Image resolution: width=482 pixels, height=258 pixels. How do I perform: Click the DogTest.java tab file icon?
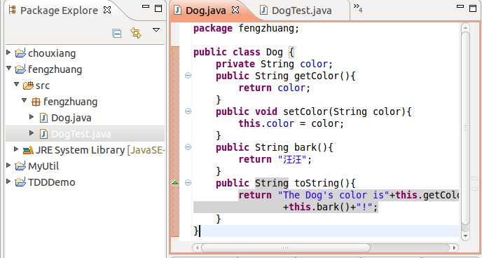tap(263, 10)
